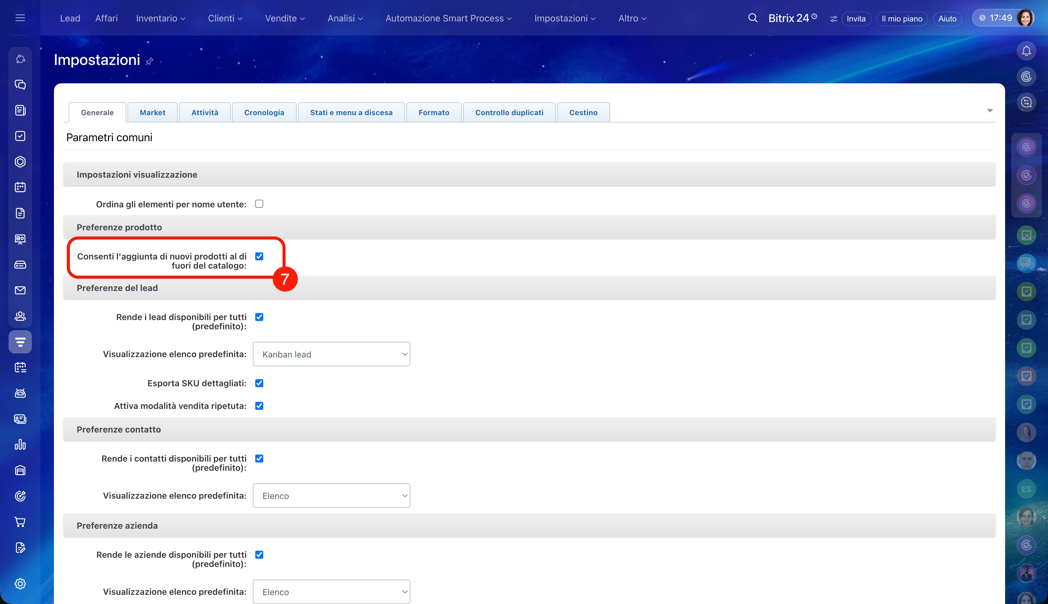Click the shopping cart sidebar icon
1048x604 pixels.
click(x=20, y=522)
